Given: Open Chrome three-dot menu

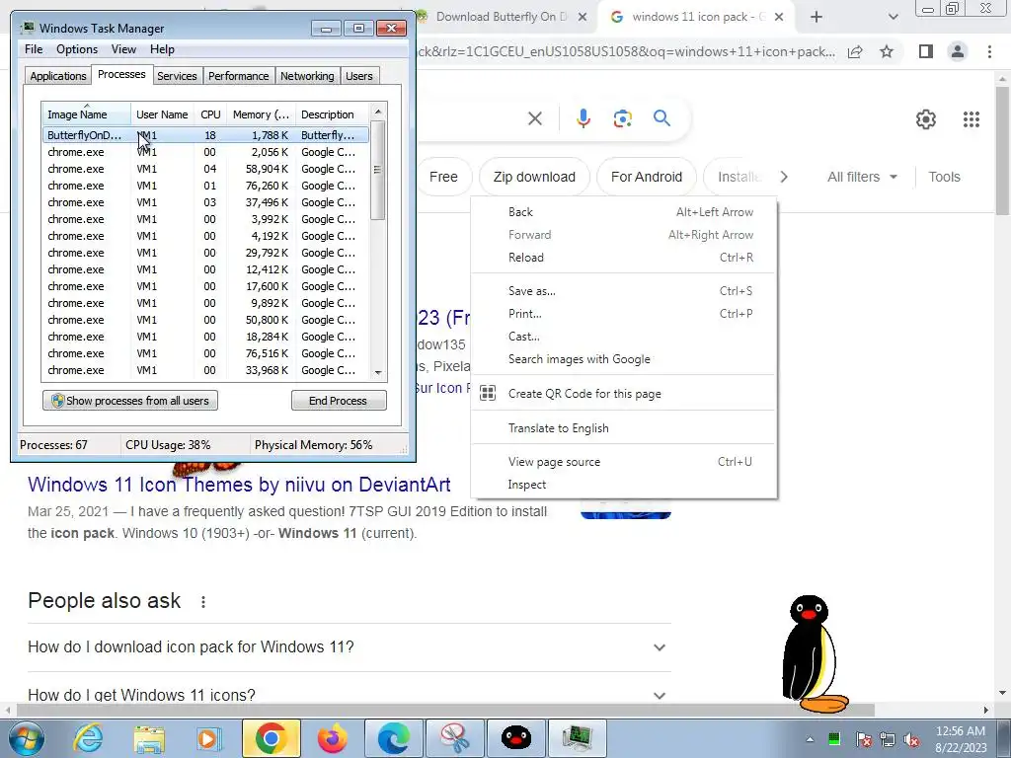Looking at the screenshot, I should pos(989,51).
